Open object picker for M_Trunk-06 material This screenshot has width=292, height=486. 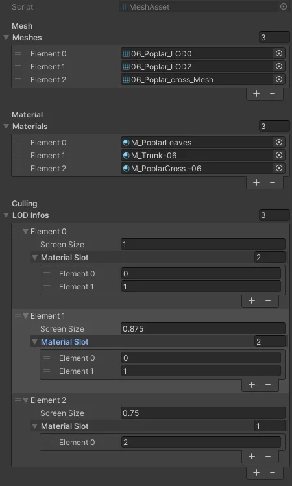(279, 155)
